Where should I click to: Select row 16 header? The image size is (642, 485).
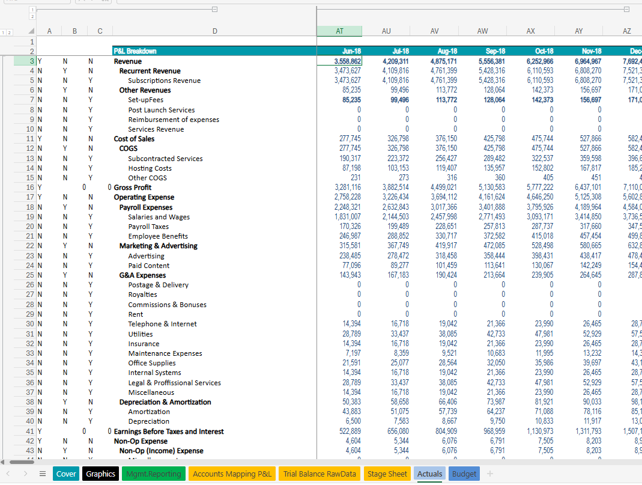pyautogui.click(x=25, y=187)
